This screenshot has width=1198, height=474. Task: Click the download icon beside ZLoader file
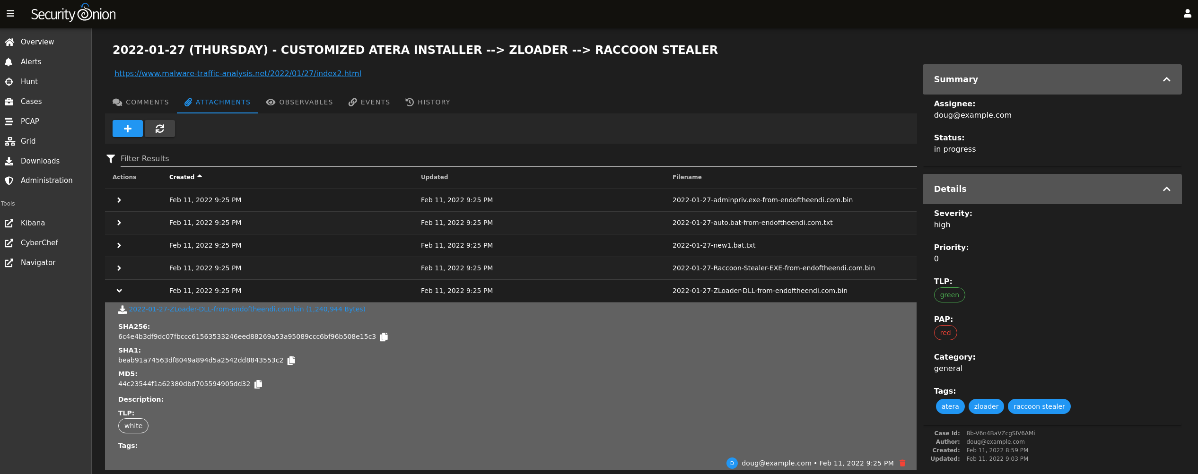122,310
